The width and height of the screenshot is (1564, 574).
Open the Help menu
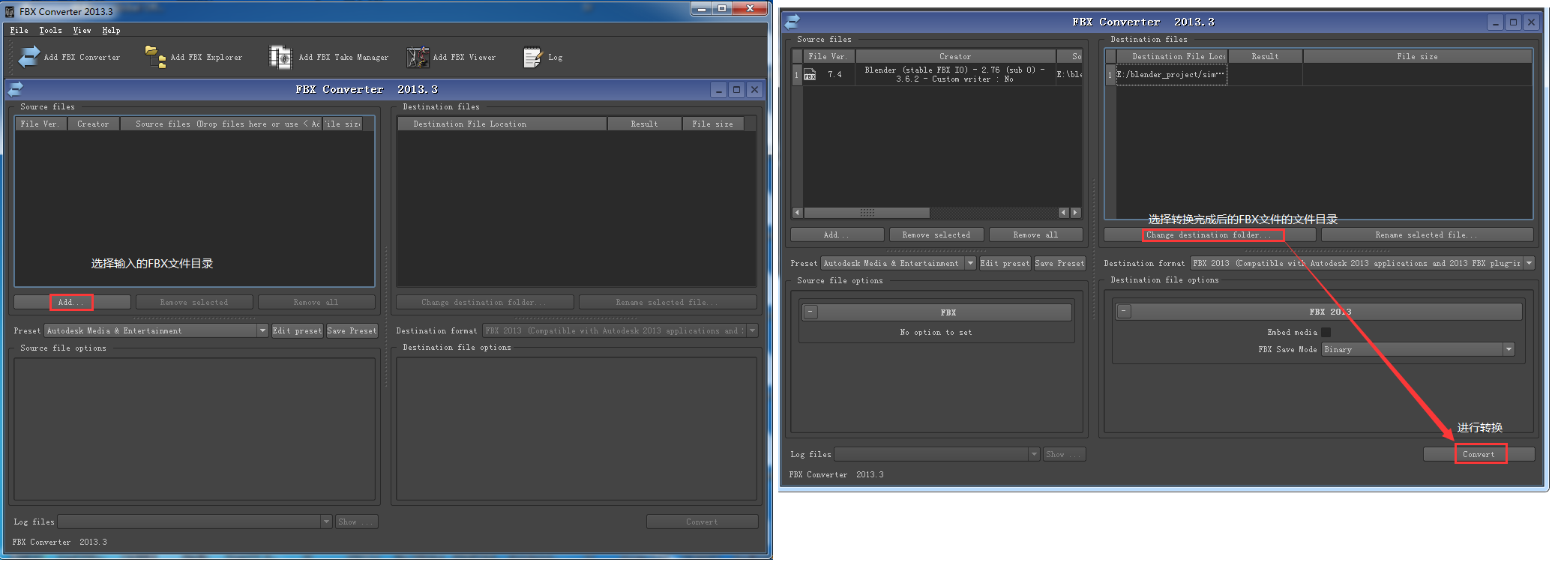click(111, 31)
